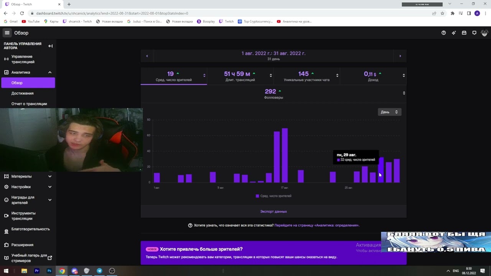
Task: Bookmark this page with star icon
Action: tap(442, 13)
